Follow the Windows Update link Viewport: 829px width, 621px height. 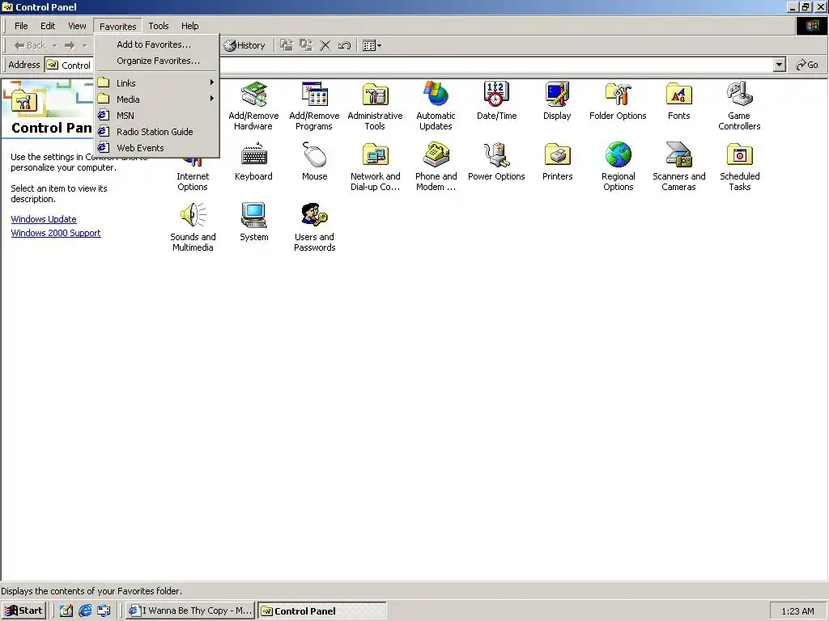[44, 219]
